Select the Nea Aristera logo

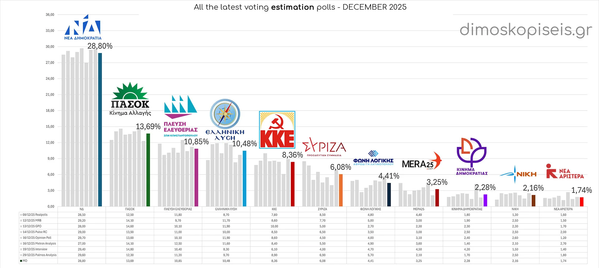[x=565, y=171]
